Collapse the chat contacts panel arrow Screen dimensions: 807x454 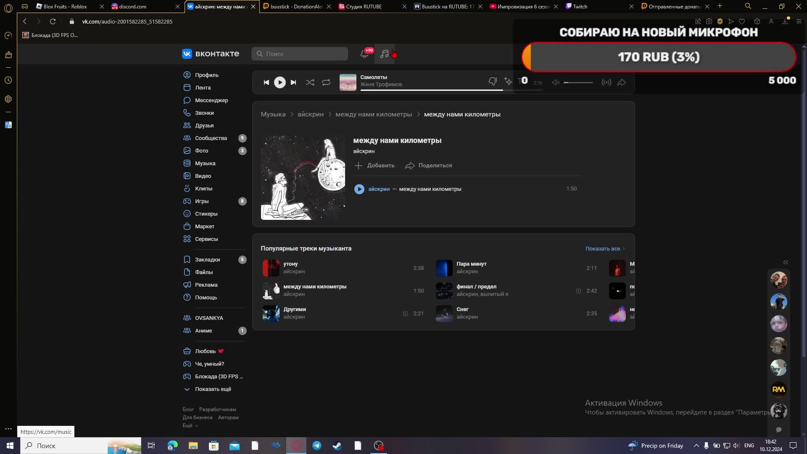tap(785, 262)
